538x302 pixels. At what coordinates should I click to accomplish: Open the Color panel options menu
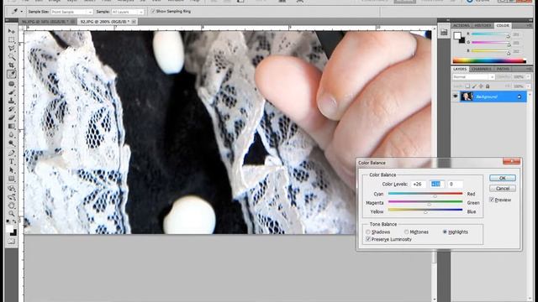[x=528, y=26]
